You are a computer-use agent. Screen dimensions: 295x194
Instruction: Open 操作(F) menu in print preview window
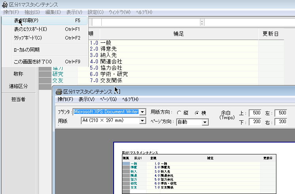tap(65, 99)
